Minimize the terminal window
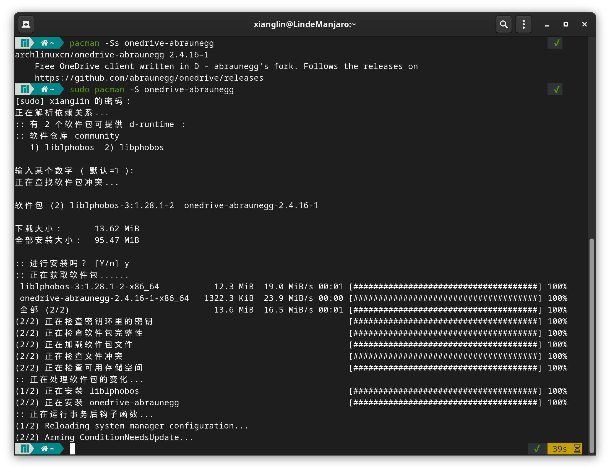This screenshot has height=471, width=610. click(x=547, y=25)
